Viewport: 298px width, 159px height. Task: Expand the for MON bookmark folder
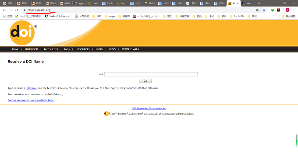(237, 16)
